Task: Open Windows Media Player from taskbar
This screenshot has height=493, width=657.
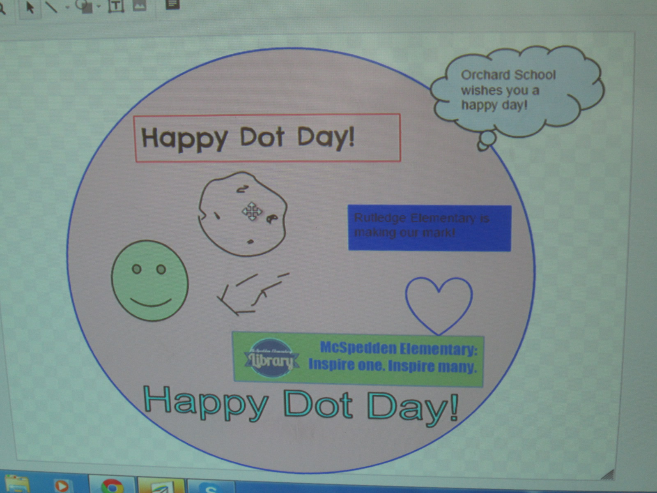Action: click(x=62, y=486)
